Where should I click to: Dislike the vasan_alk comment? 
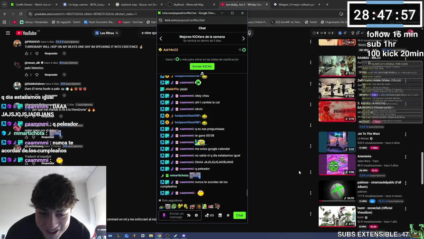(37, 75)
